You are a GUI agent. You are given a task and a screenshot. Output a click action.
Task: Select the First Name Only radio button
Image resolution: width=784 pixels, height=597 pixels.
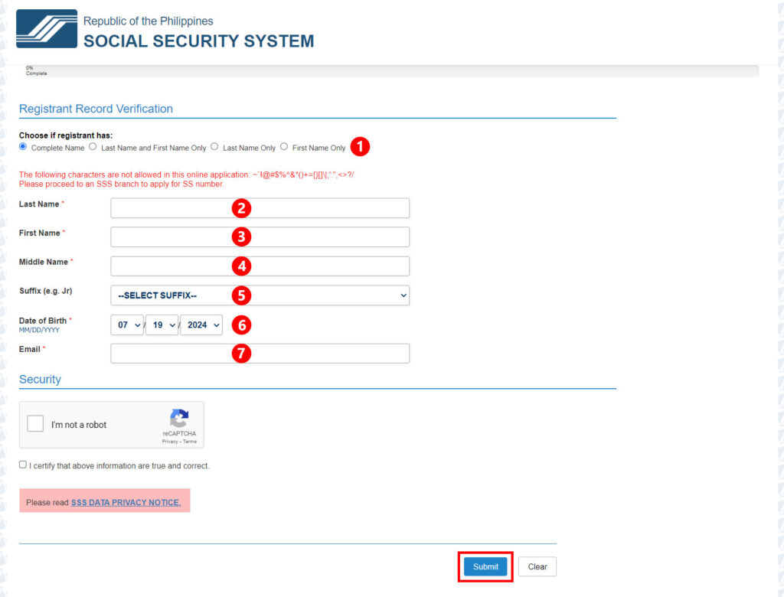click(283, 146)
